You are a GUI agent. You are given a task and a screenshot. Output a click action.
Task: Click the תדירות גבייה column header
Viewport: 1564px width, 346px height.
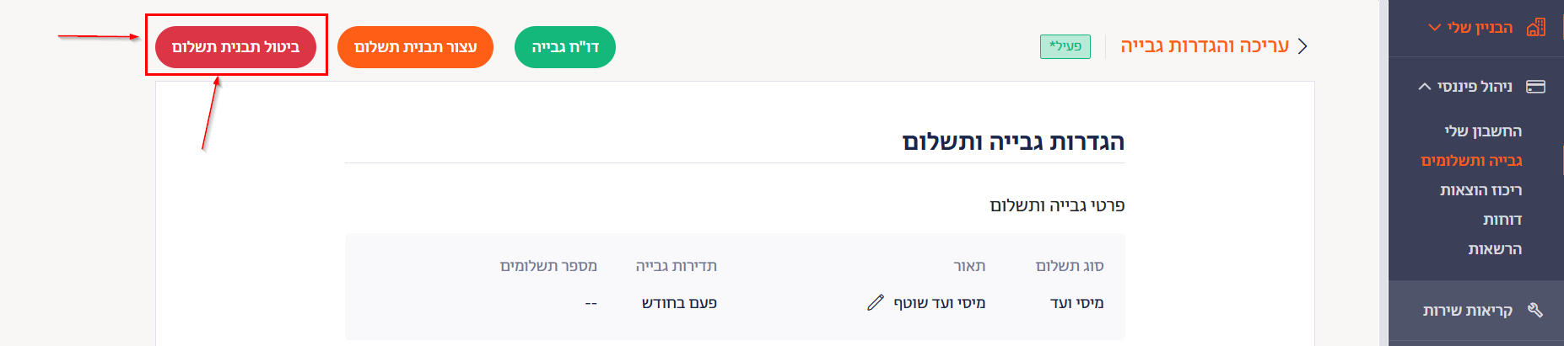(x=677, y=265)
